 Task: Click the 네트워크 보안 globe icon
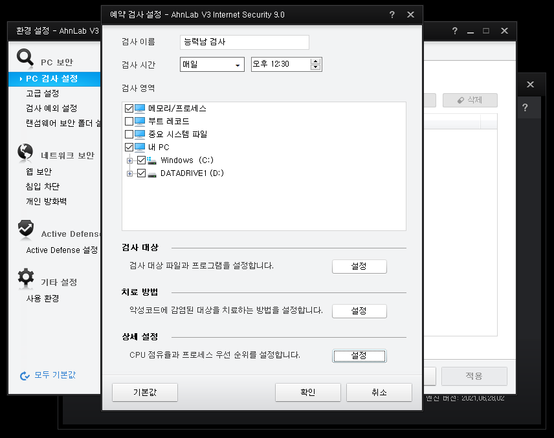pos(25,152)
